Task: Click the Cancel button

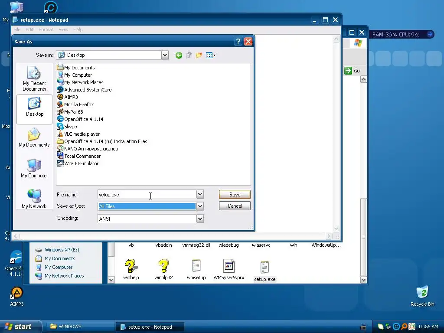Action: click(235, 206)
